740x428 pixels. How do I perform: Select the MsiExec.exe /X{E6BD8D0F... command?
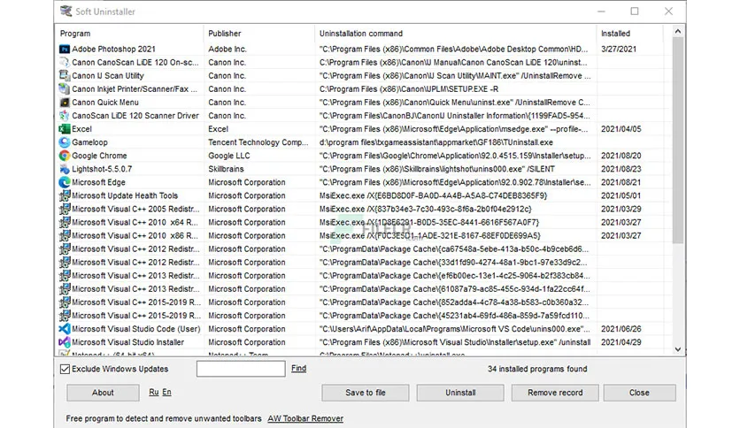pos(433,195)
